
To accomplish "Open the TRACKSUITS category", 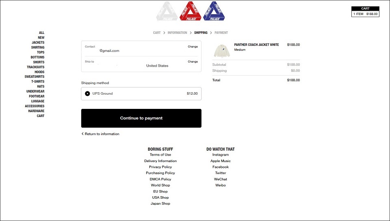I will click(36, 67).
